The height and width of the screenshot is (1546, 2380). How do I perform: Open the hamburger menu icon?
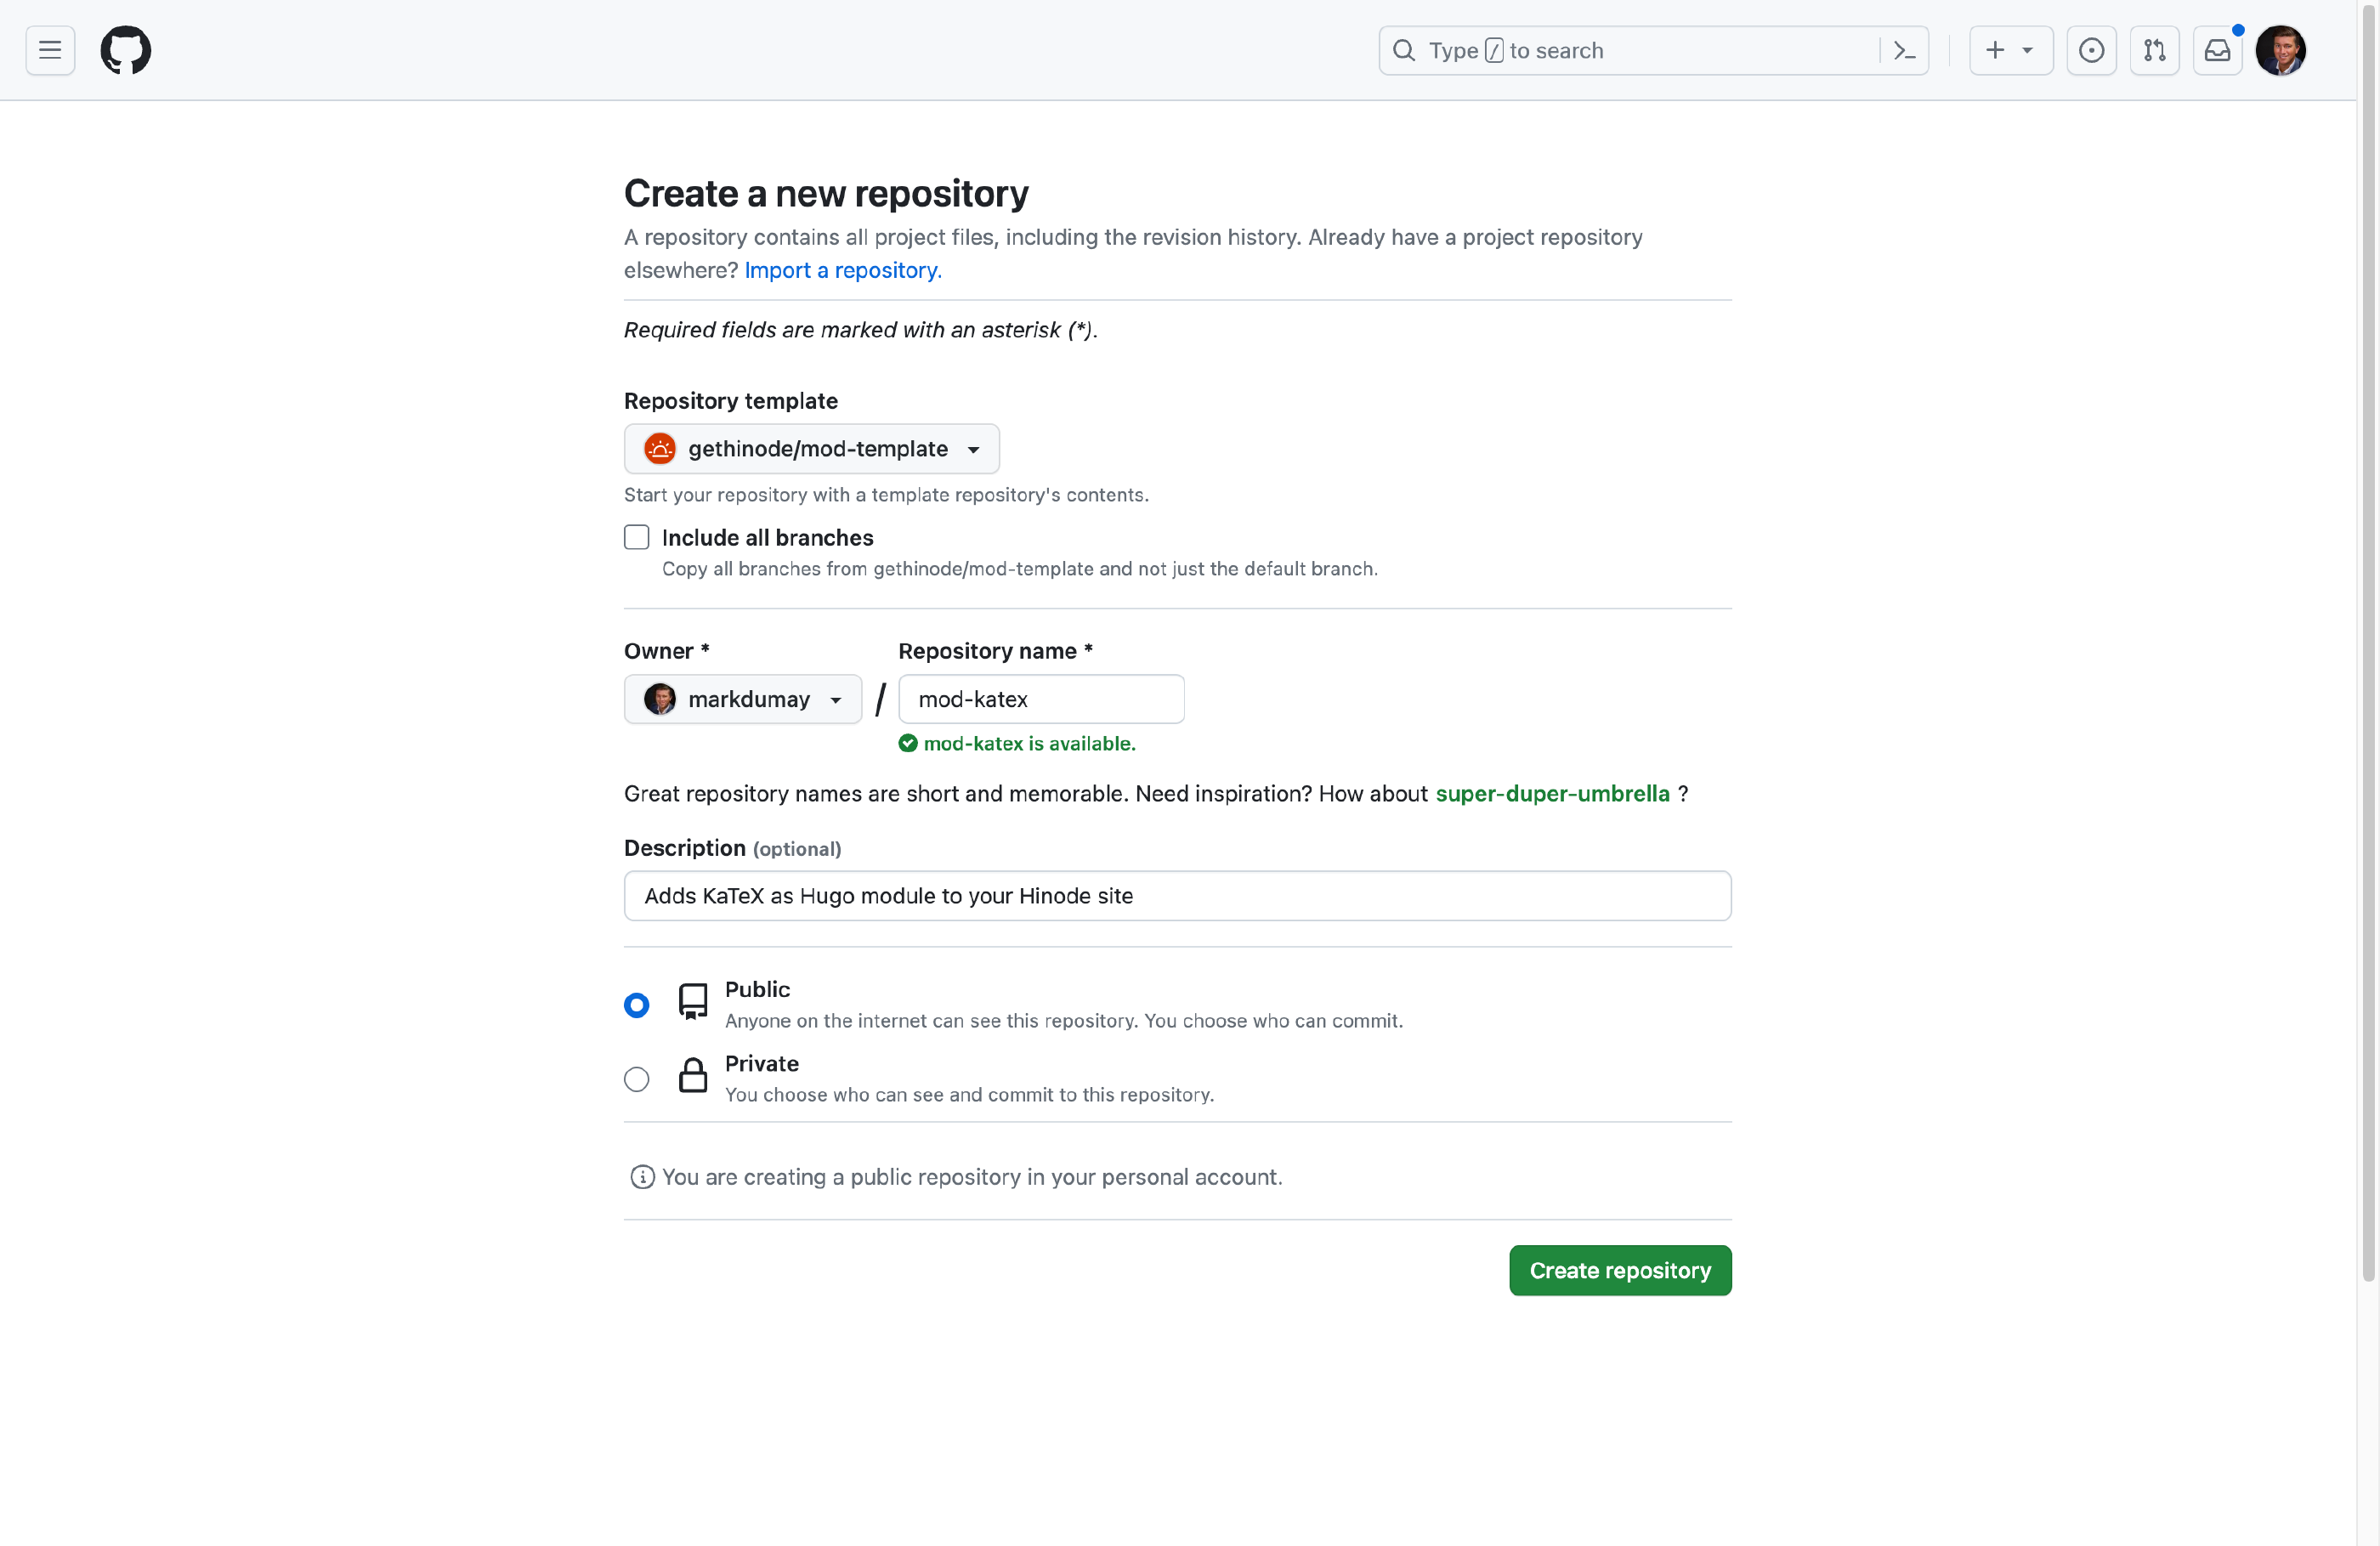pyautogui.click(x=50, y=48)
